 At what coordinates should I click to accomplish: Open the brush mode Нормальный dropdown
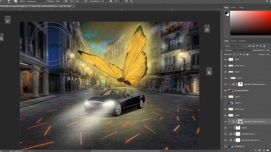click(36, 1)
